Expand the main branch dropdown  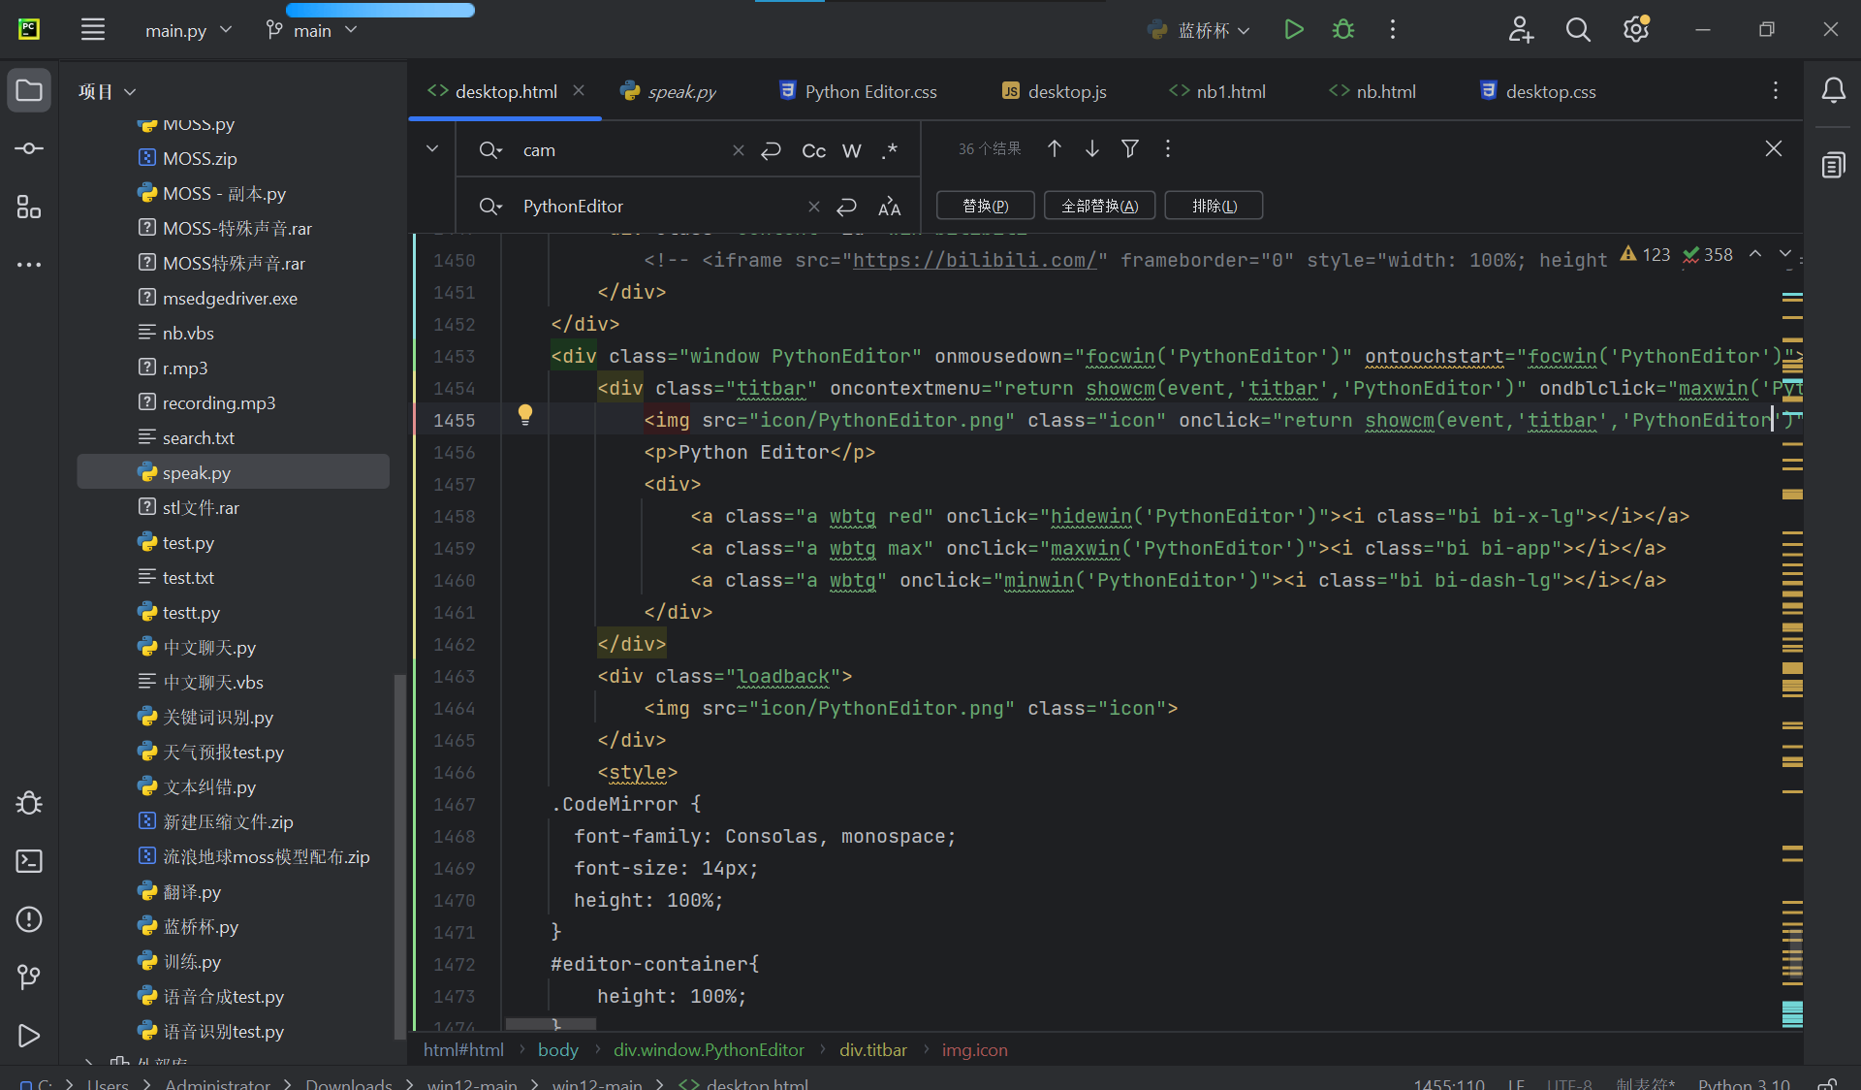point(312,30)
